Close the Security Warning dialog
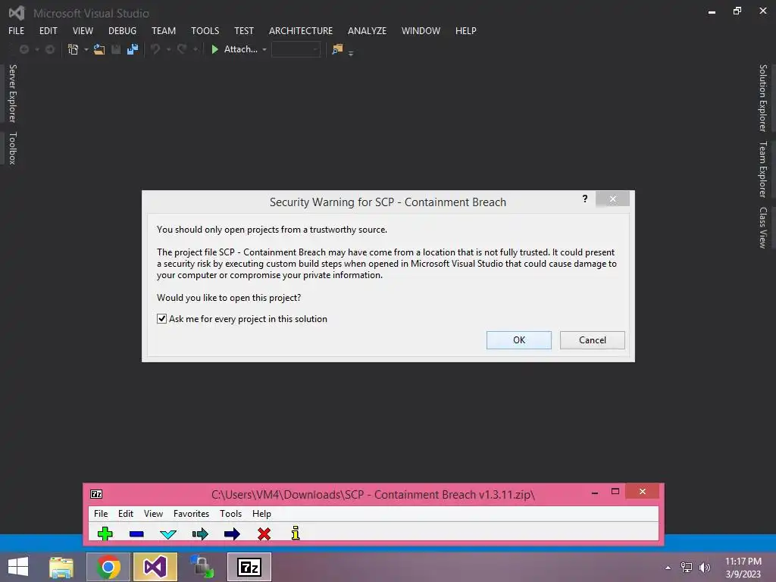The height and width of the screenshot is (582, 776). coord(612,199)
